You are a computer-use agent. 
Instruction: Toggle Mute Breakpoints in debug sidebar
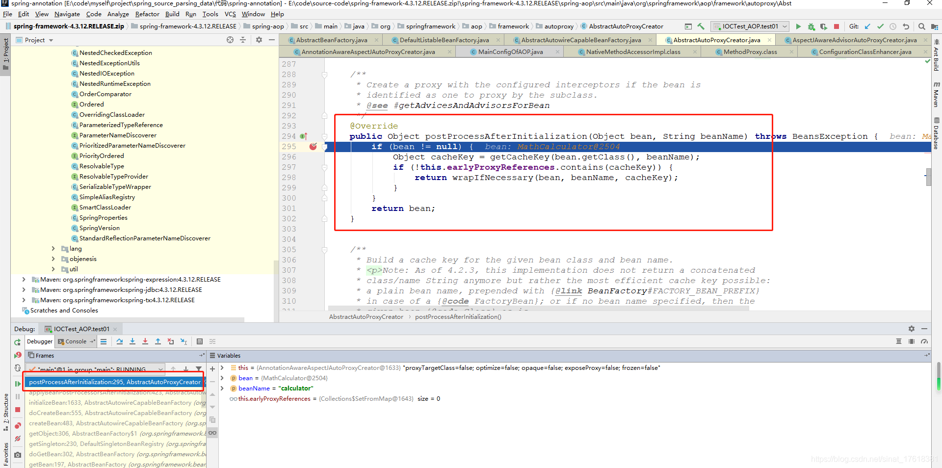(x=18, y=439)
